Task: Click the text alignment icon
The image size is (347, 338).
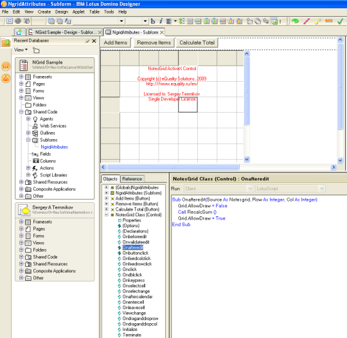Action: click(169, 21)
